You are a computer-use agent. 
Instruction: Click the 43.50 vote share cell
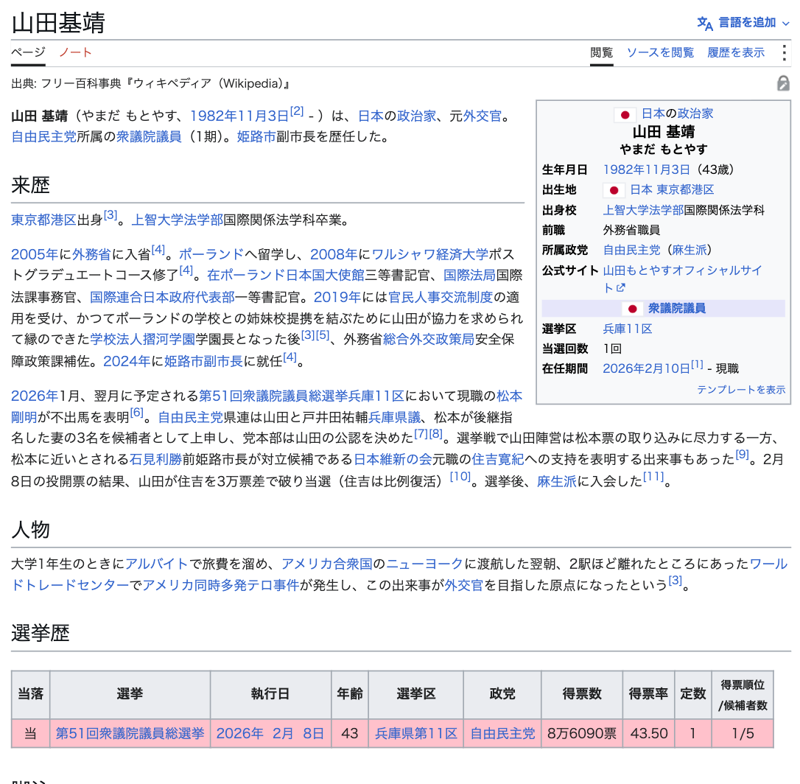point(649,733)
